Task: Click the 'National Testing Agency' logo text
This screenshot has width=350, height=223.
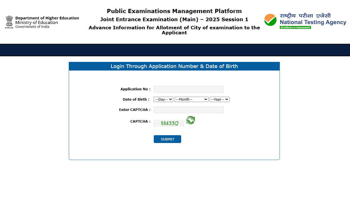Action: click(x=313, y=22)
